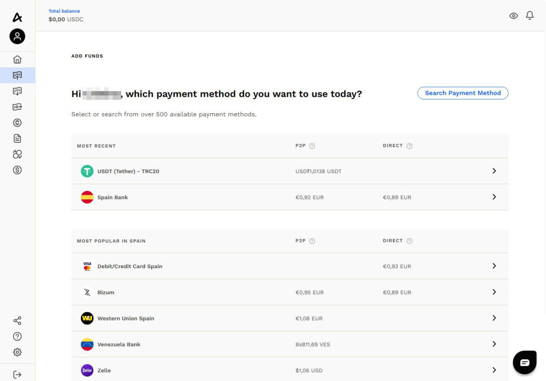Click the Bizum logo icon
Viewport: 546px width, 381px height.
[x=87, y=292]
